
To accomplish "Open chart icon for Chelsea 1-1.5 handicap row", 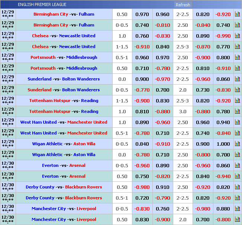I will point(237,47).
